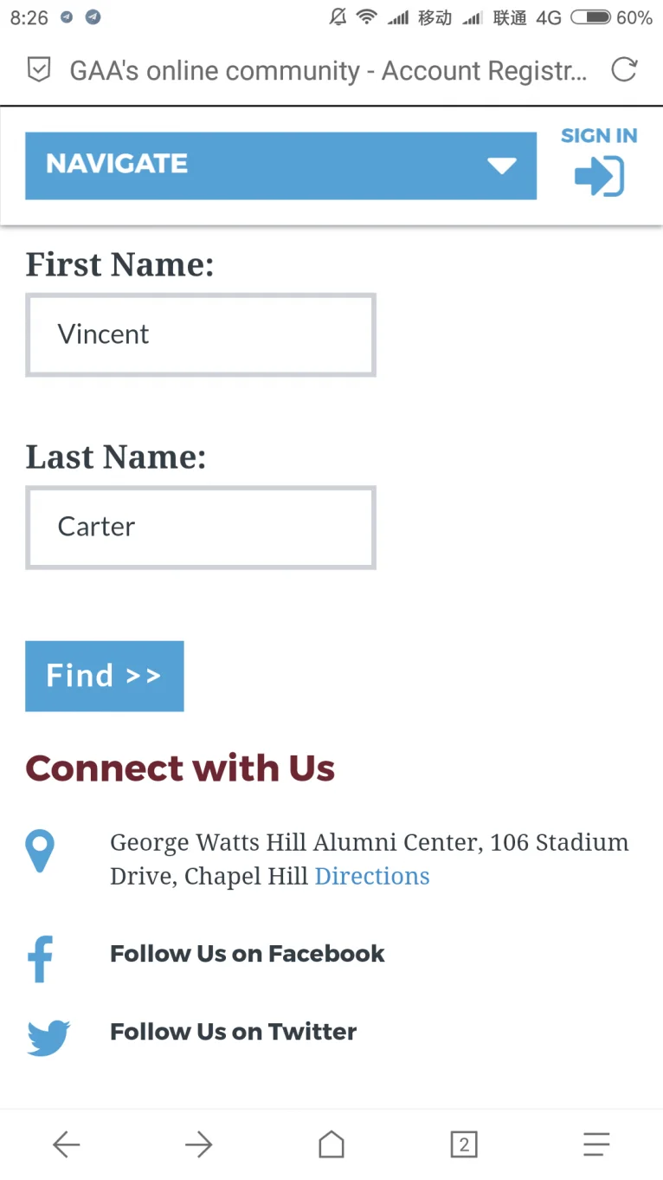Focus the First Name input field
This screenshot has width=663, height=1180.
click(201, 335)
